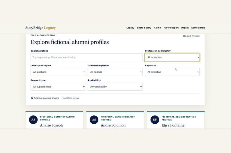Image resolution: width=231 pixels, height=153 pixels.
Task: Click the Reset filters button
Action: (x=191, y=36)
